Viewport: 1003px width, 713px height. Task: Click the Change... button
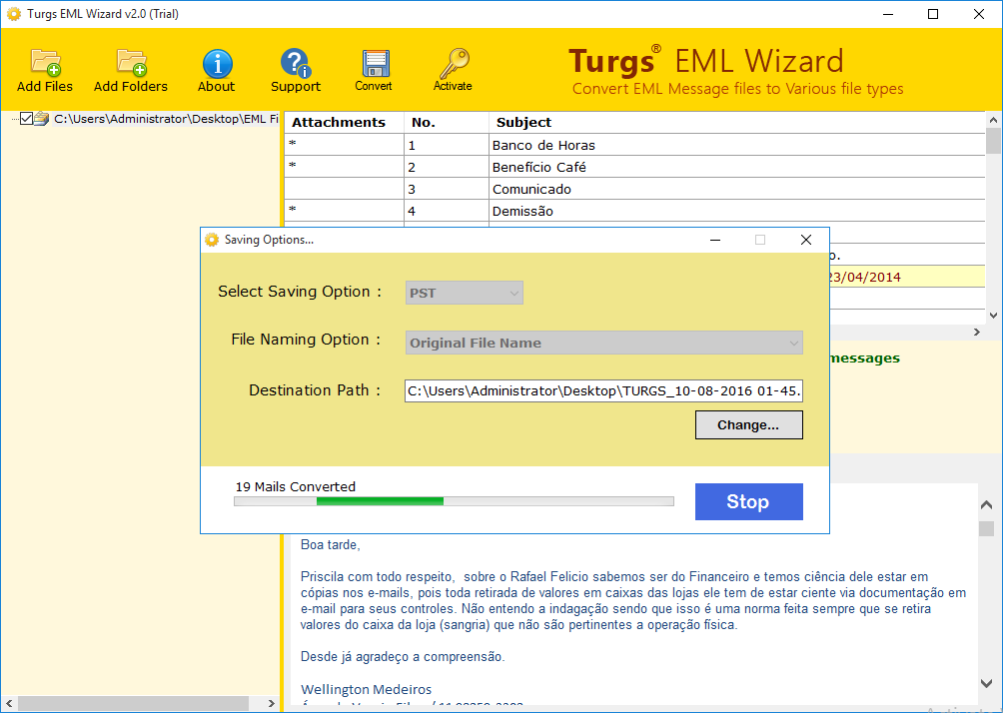(x=748, y=425)
